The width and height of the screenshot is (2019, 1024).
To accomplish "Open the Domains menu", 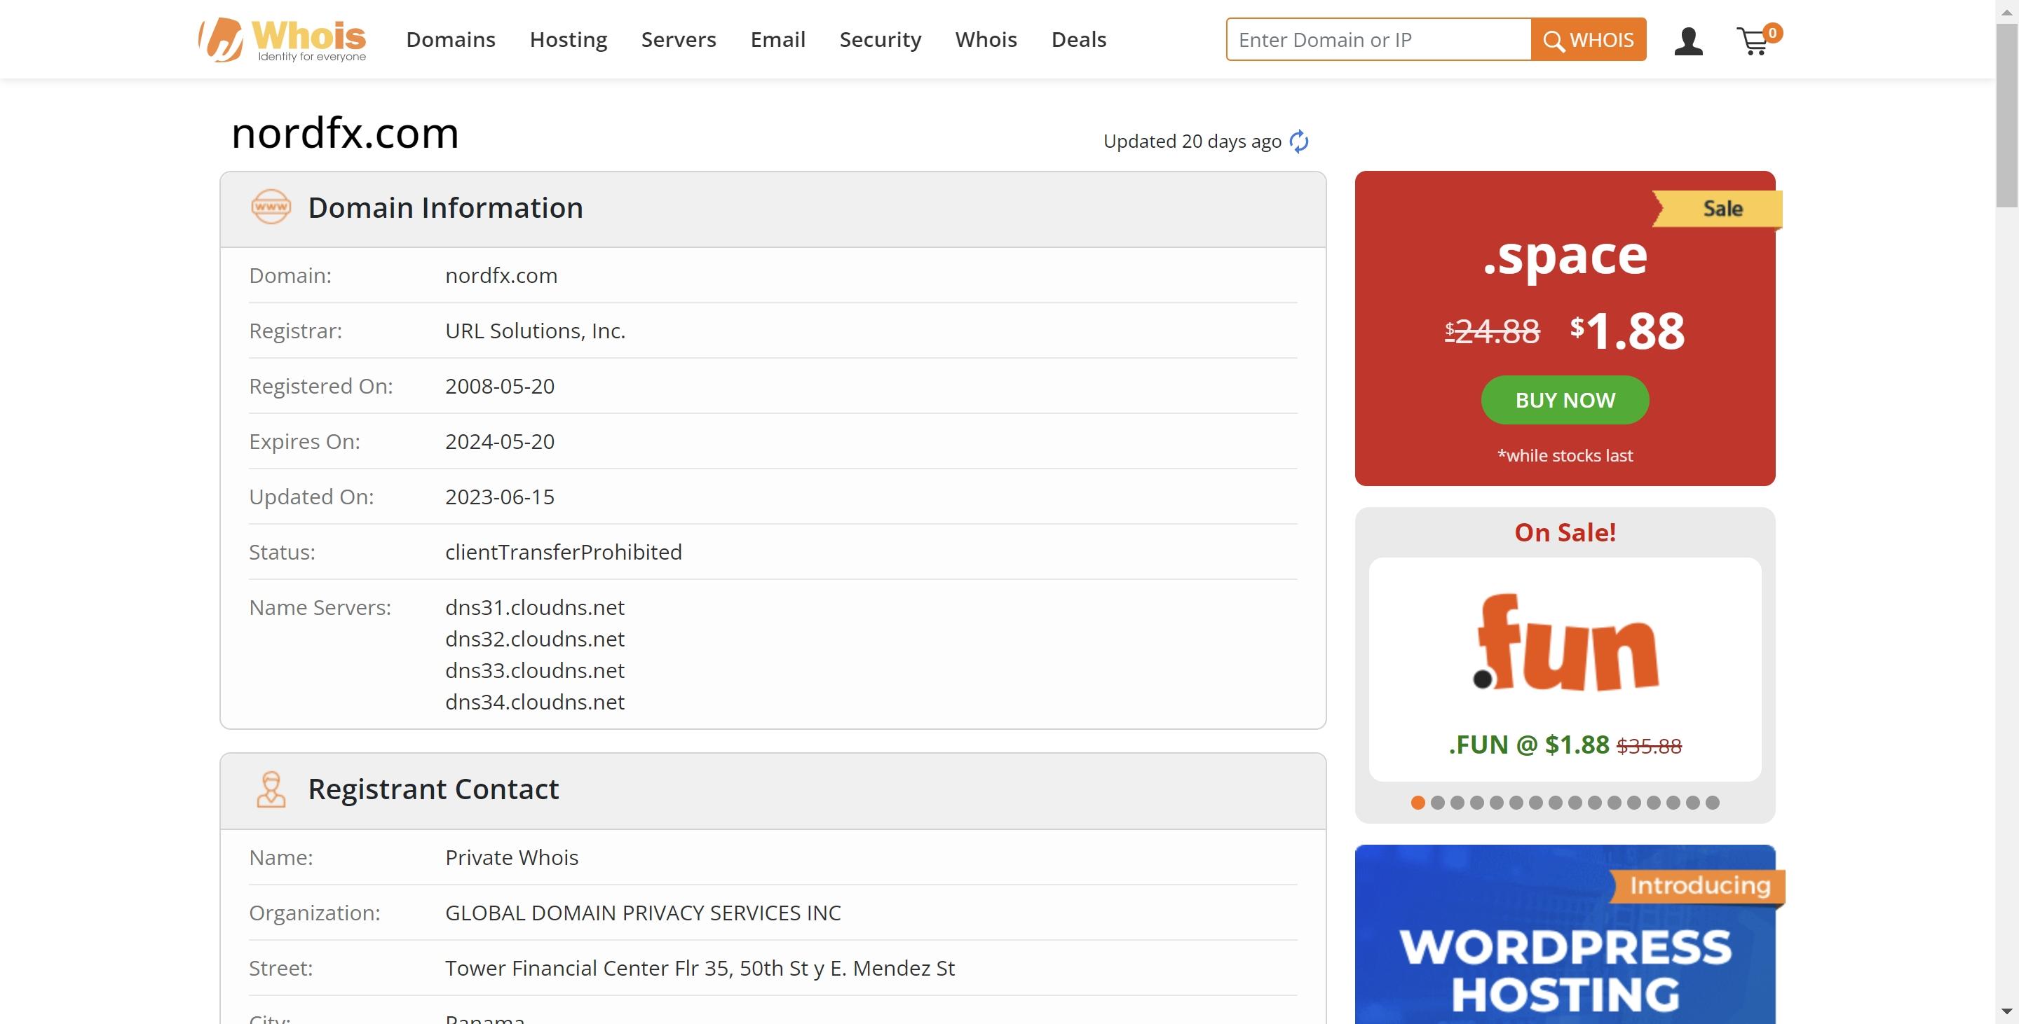I will tap(451, 39).
